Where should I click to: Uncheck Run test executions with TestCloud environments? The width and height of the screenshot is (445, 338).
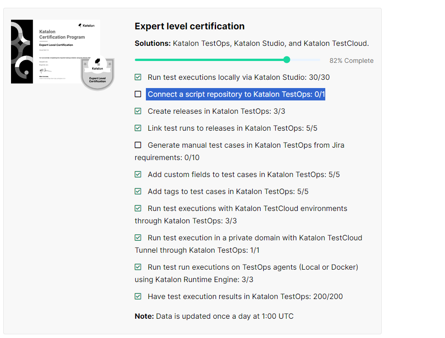[138, 208]
